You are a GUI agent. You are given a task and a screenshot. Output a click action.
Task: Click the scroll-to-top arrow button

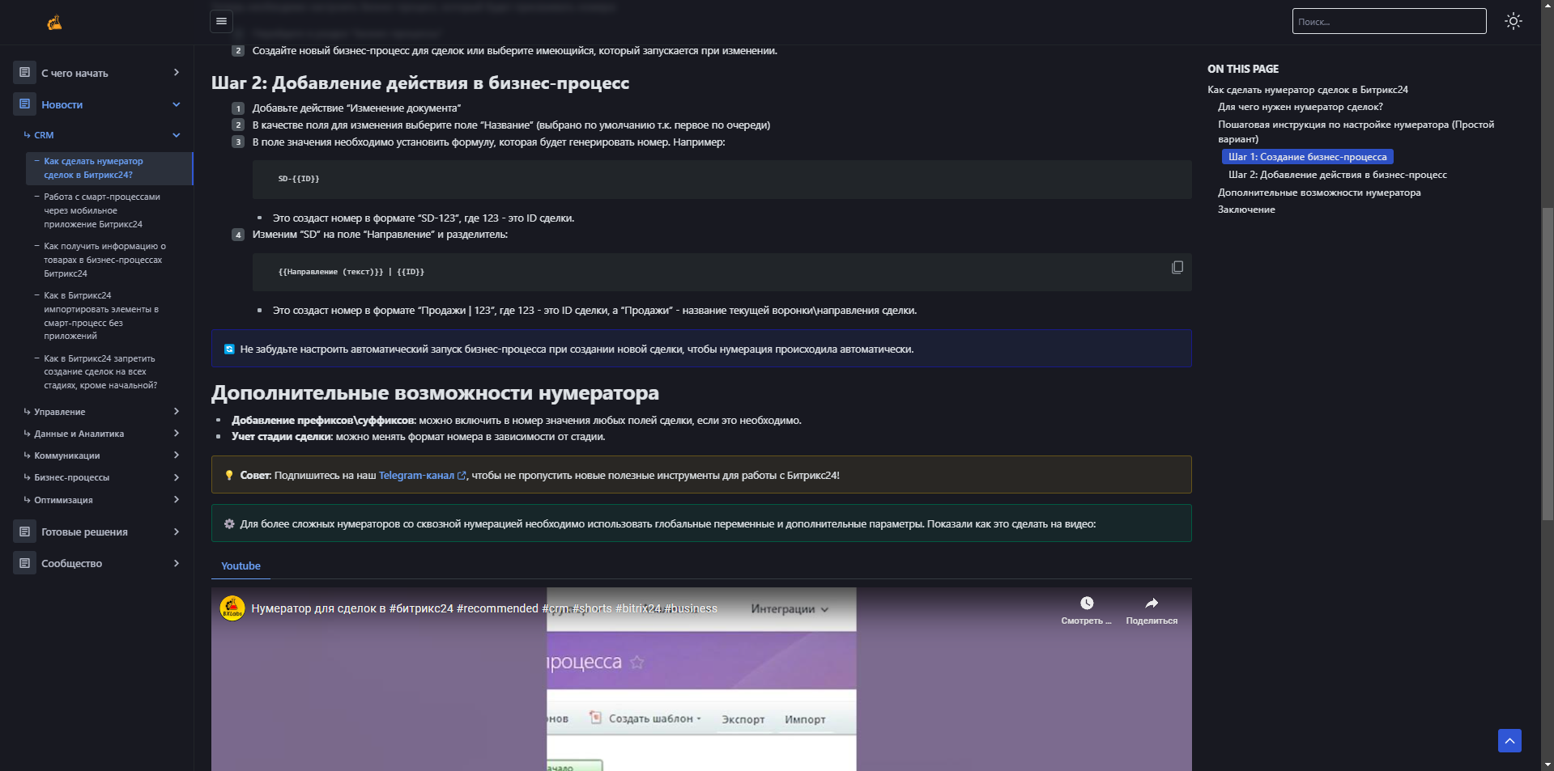coord(1509,740)
